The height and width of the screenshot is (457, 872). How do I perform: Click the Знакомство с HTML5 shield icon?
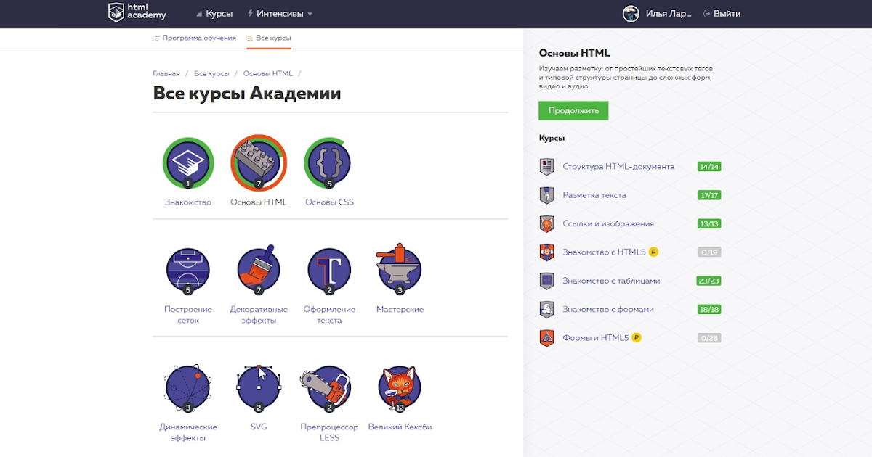click(x=546, y=252)
